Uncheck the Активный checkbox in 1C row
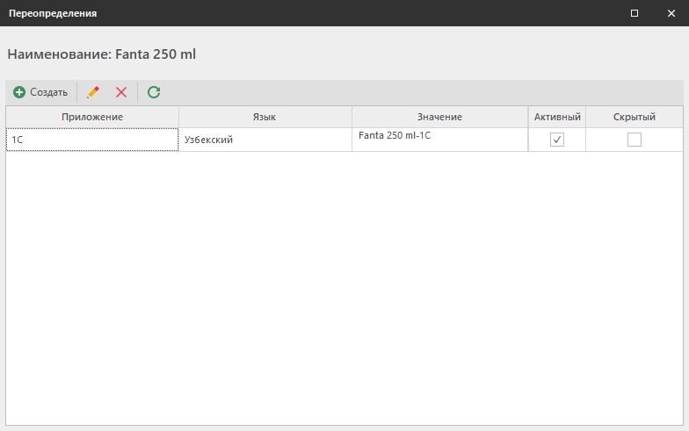This screenshot has height=431, width=689. (556, 140)
